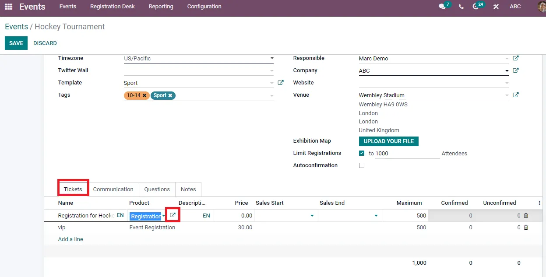Switch to the Questions tab
This screenshot has height=277, width=546.
tap(157, 189)
